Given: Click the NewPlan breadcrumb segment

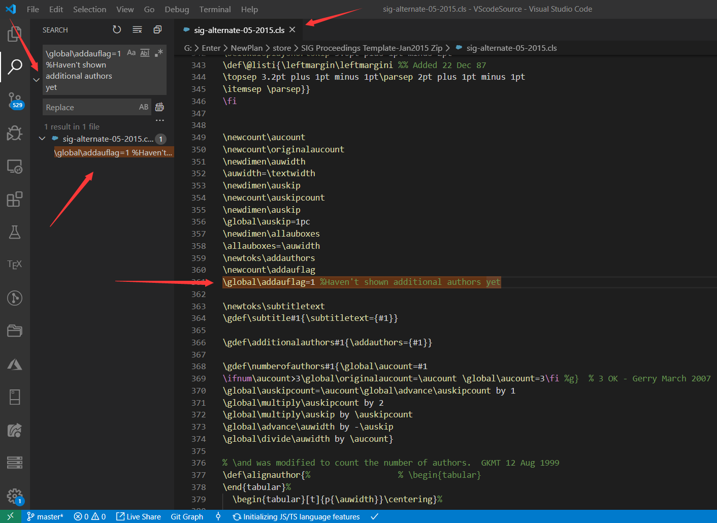Looking at the screenshot, I should (247, 48).
